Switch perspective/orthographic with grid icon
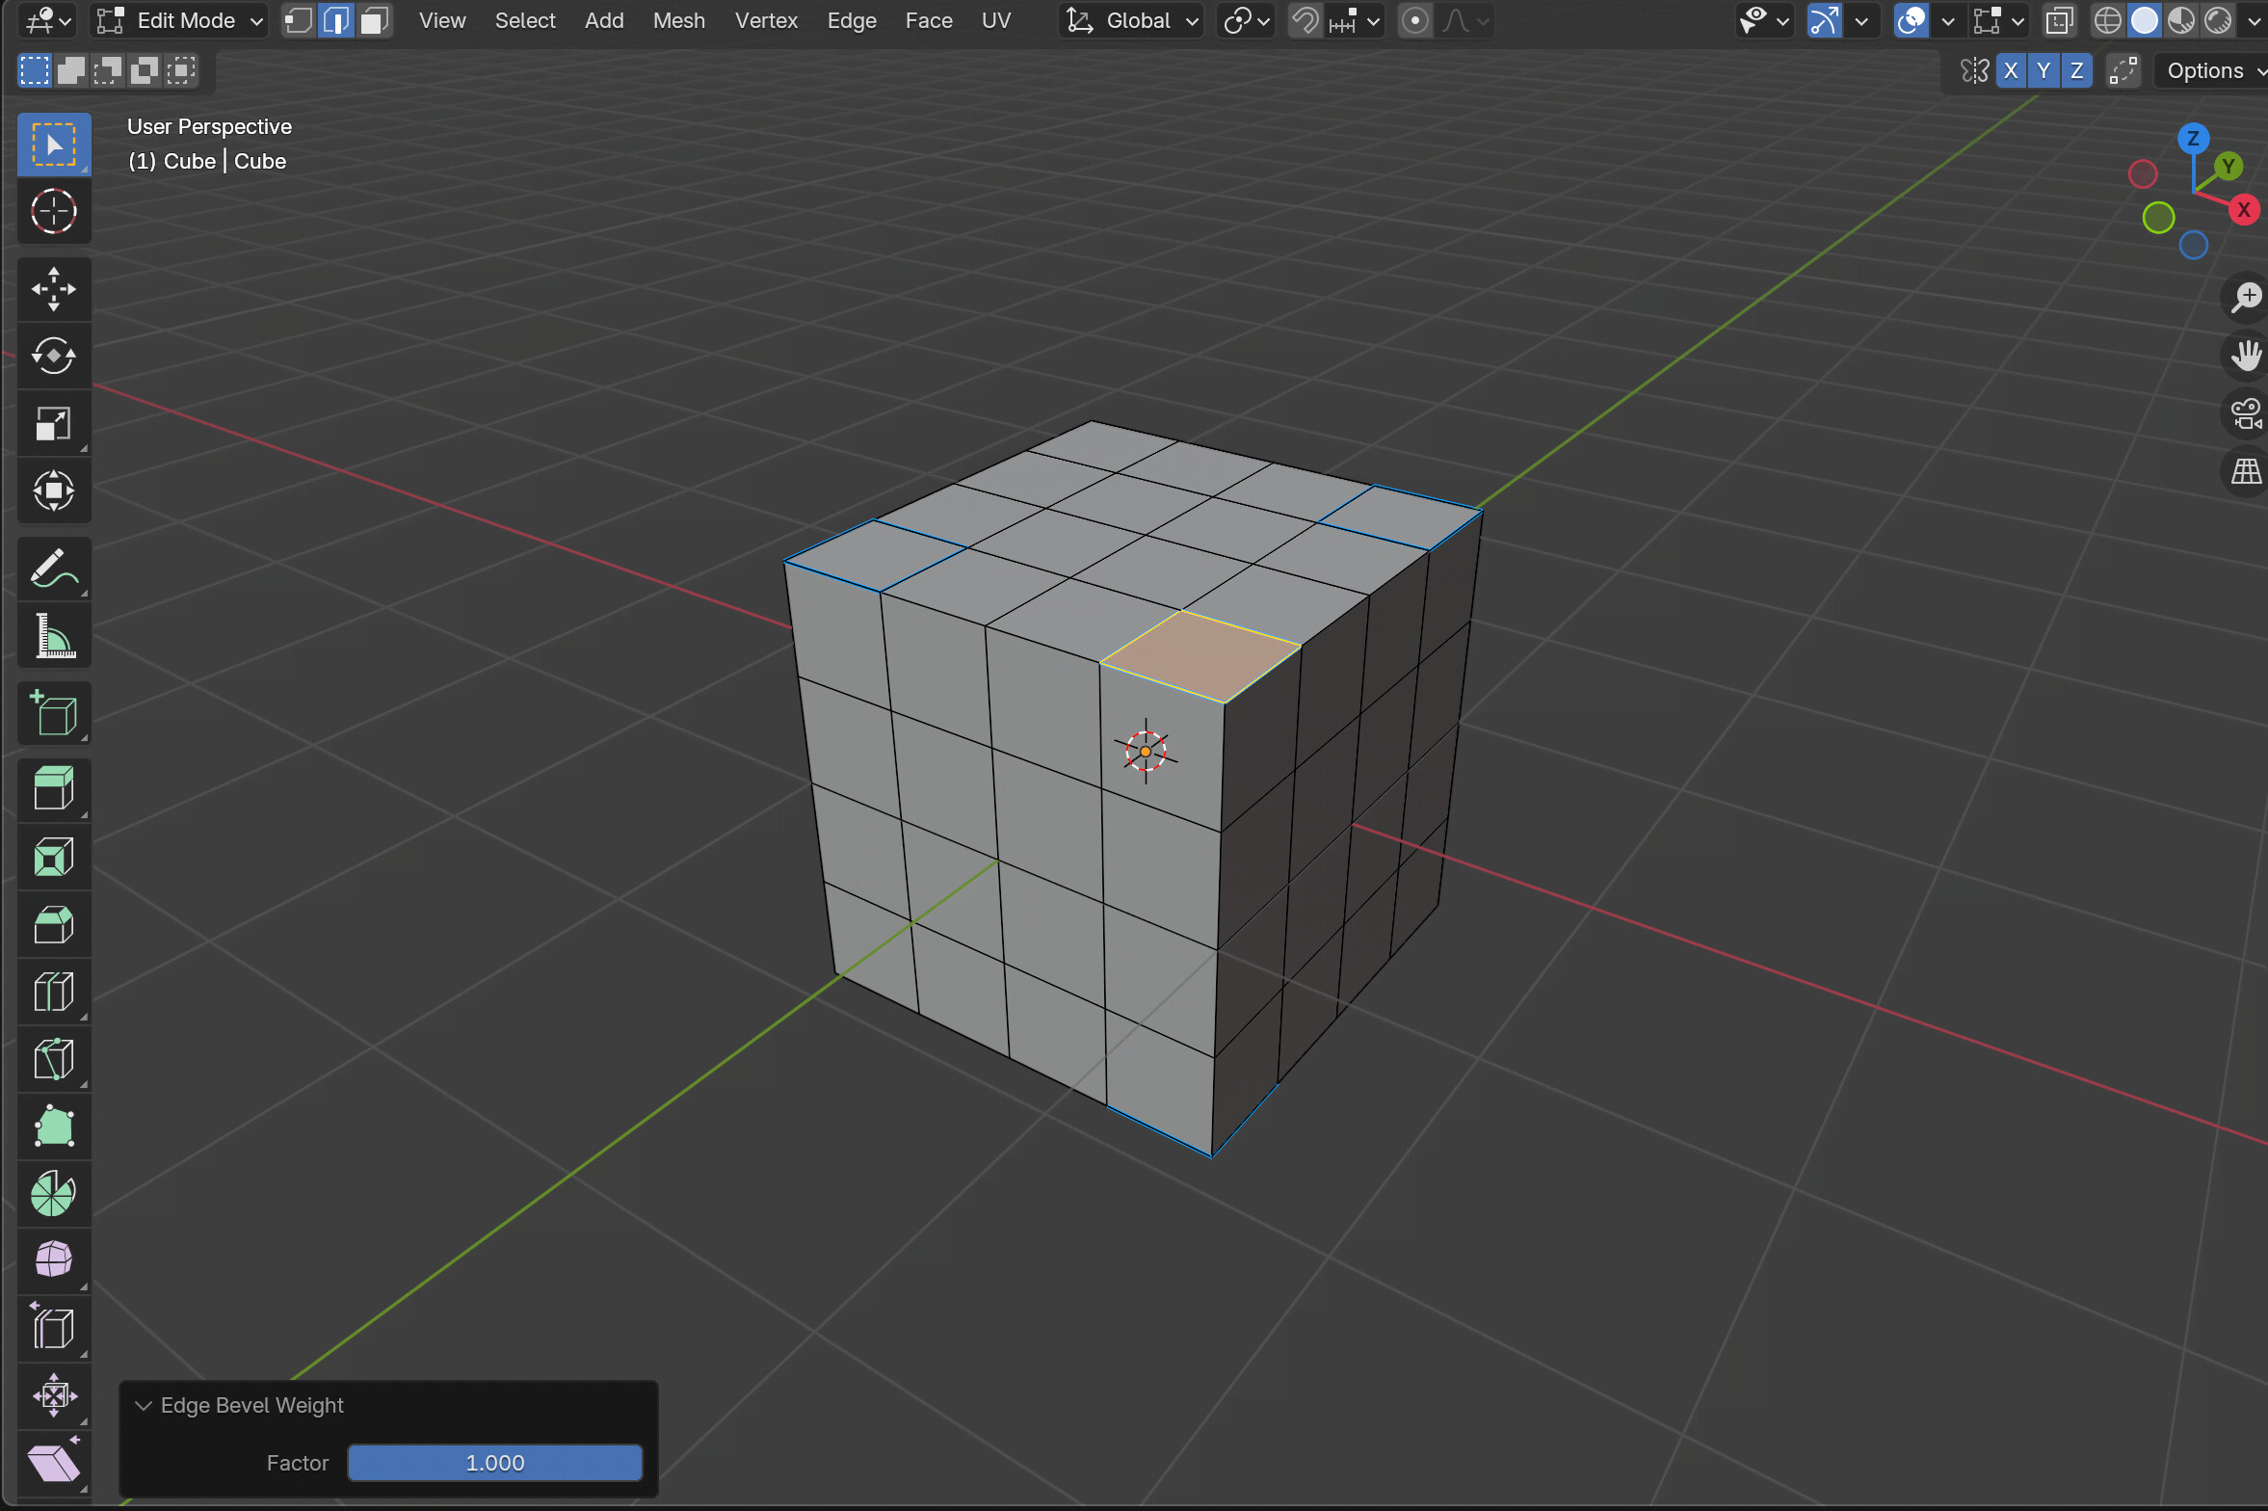 [x=2246, y=472]
